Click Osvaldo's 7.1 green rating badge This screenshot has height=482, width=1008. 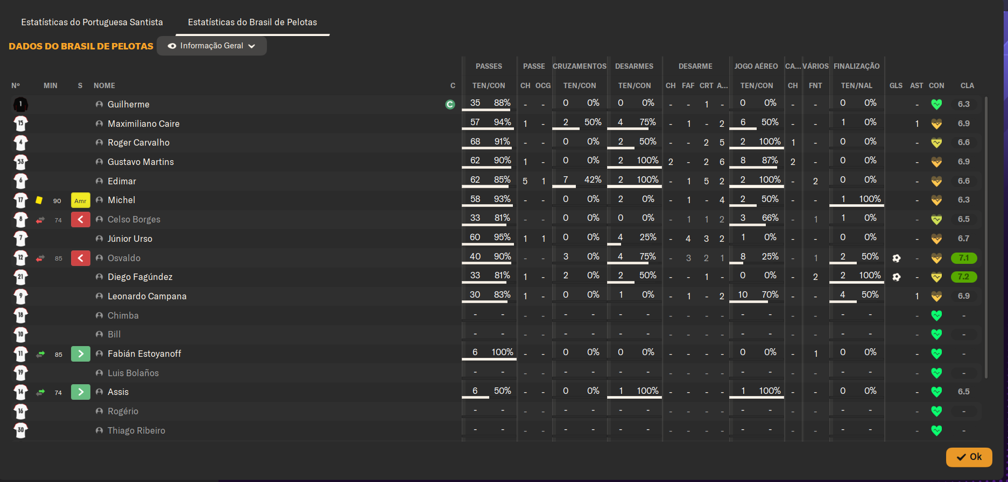click(x=963, y=258)
